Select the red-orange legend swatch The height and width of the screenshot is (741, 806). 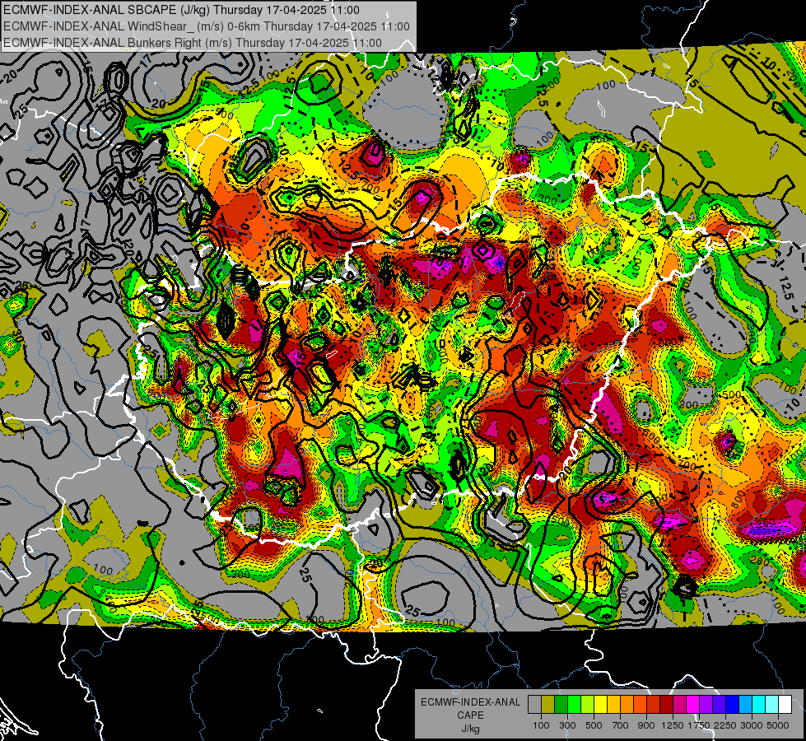click(640, 705)
